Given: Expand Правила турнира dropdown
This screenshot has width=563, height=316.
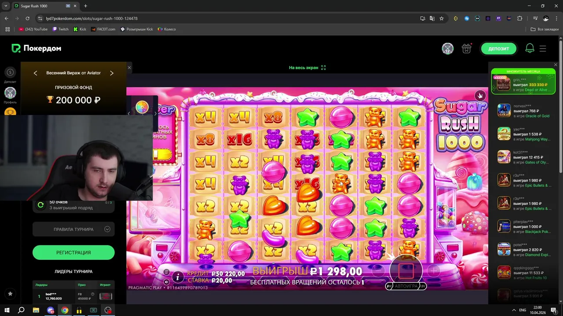Looking at the screenshot, I should point(73,229).
